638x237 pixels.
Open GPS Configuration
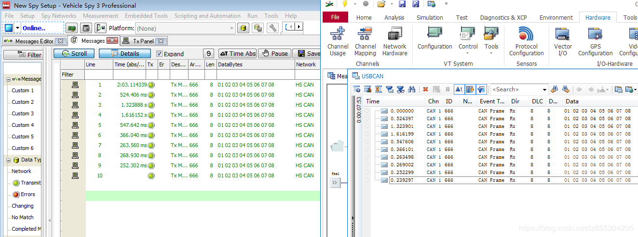pyautogui.click(x=595, y=41)
